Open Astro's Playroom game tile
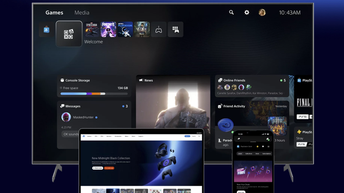344x193 pixels. (x=125, y=29)
